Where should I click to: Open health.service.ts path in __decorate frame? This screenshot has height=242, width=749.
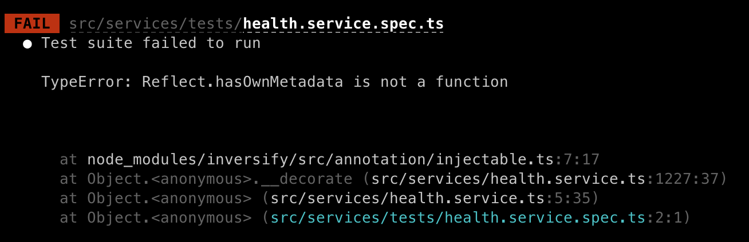pyautogui.click(x=508, y=179)
